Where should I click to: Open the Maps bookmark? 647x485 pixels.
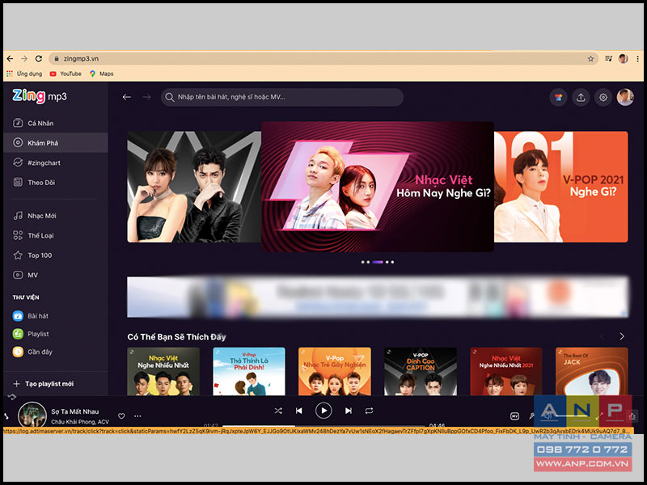102,74
